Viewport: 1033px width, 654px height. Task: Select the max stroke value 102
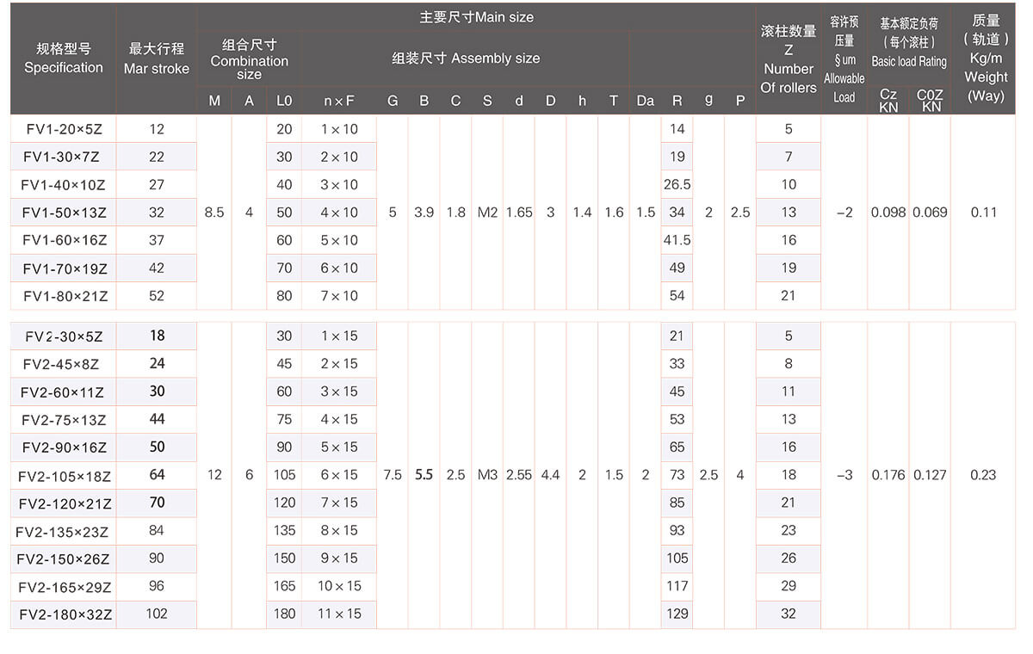[157, 614]
